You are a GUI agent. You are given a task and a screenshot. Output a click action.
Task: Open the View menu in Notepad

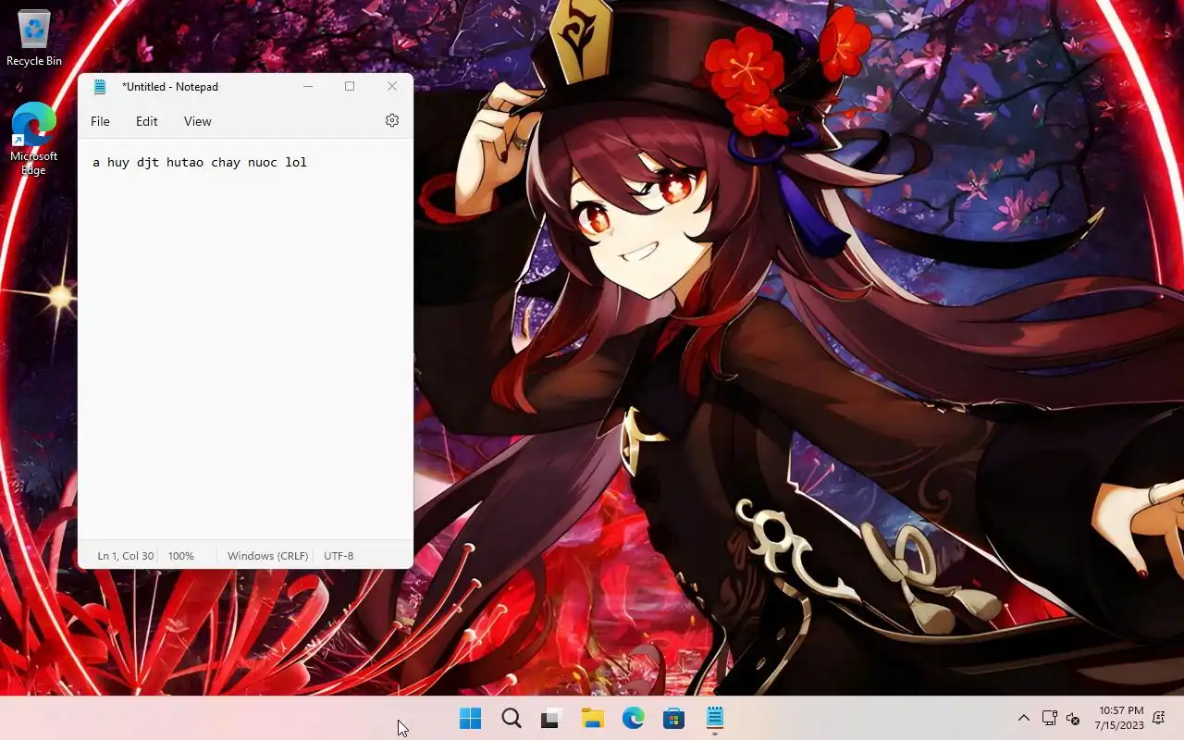tap(197, 121)
